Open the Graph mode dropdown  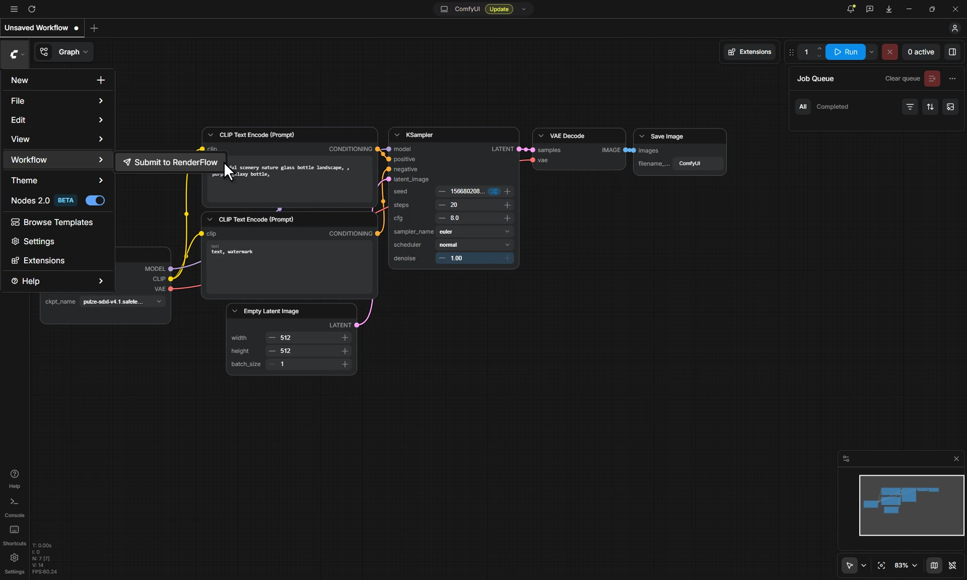(x=64, y=52)
